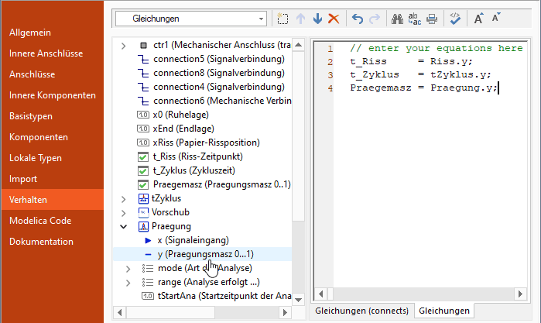The height and width of the screenshot is (323, 541).
Task: Open search with the binoculars icon
Action: pos(399,18)
